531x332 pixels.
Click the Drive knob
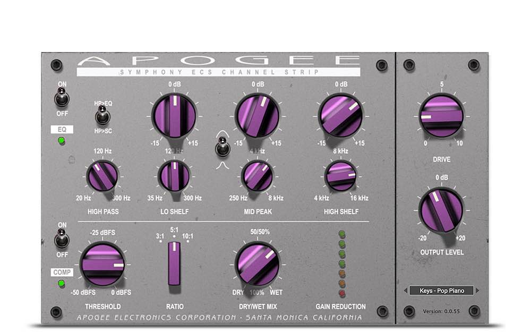(x=442, y=116)
